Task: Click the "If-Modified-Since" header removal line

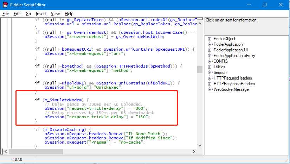Action: [x=111, y=138]
